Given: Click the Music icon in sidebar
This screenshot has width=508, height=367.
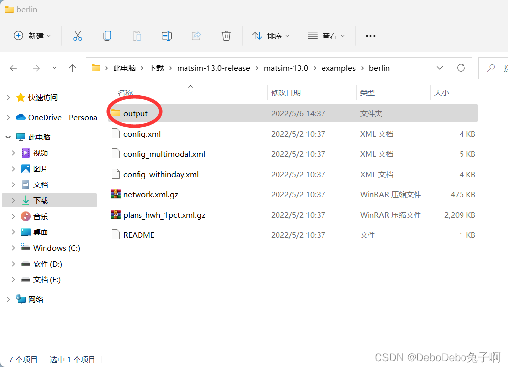Looking at the screenshot, I should (26, 216).
